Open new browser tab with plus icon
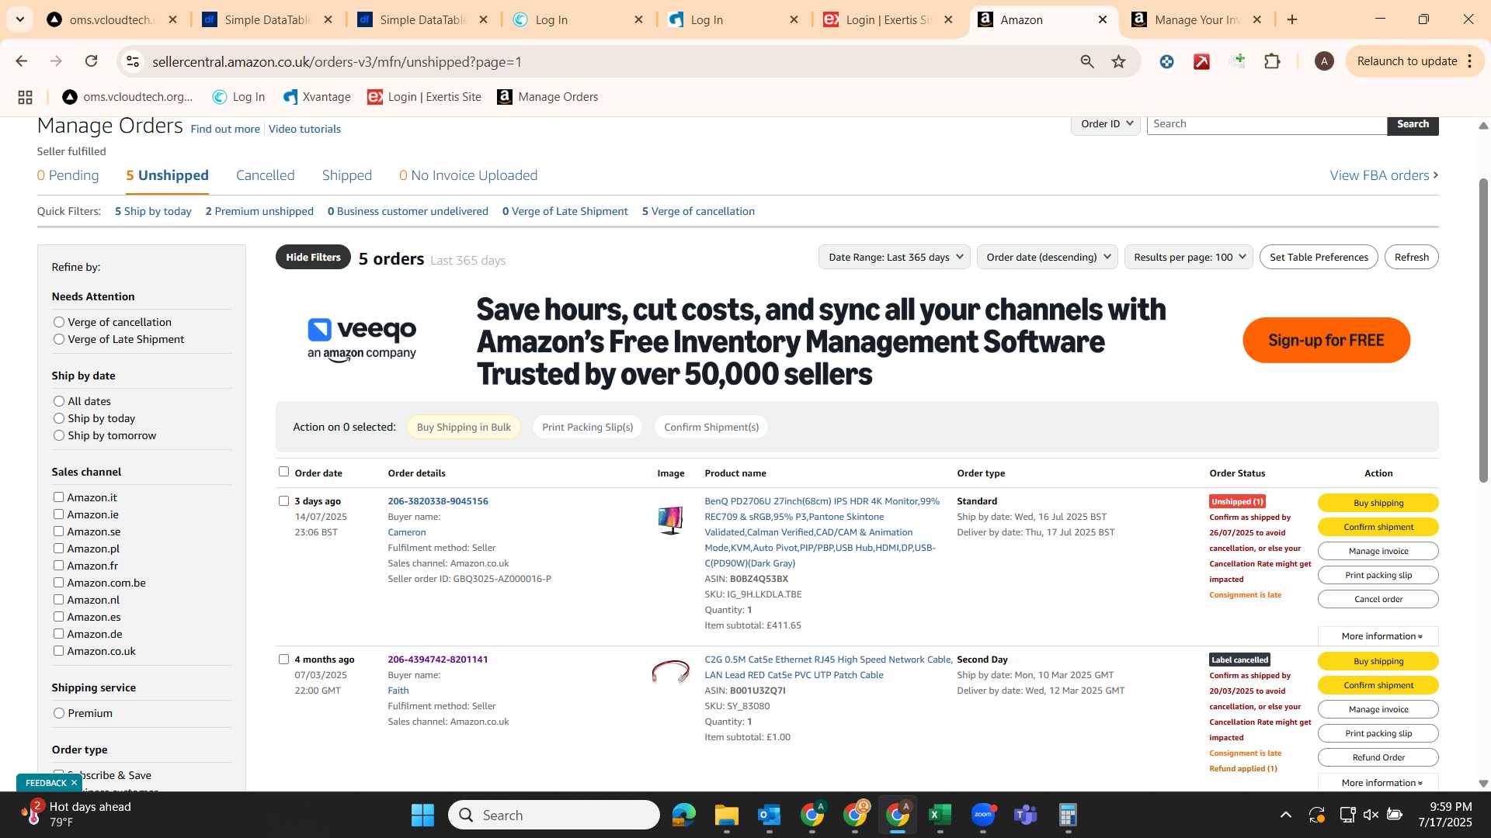 pos(1292,19)
